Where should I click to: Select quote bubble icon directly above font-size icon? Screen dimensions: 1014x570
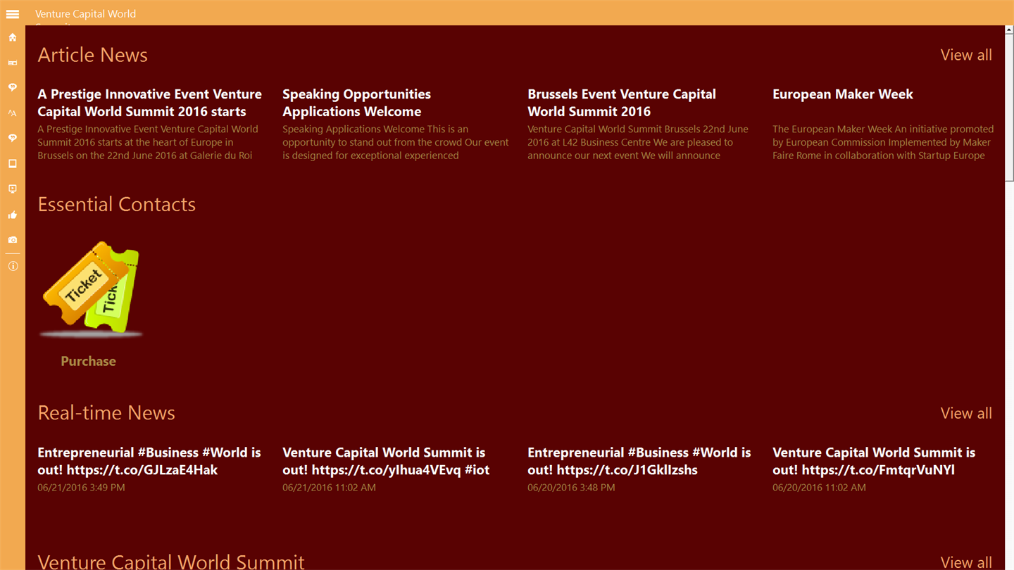(x=13, y=87)
